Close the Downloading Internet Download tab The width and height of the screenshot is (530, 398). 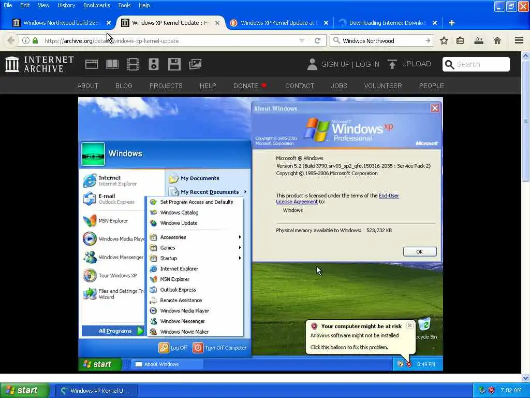pos(435,23)
